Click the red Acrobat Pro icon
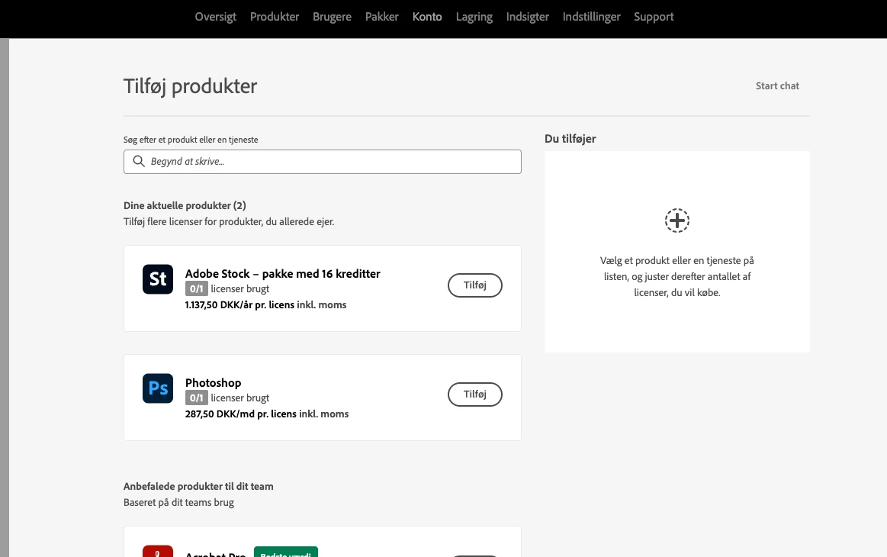The image size is (887, 557). pyautogui.click(x=158, y=552)
